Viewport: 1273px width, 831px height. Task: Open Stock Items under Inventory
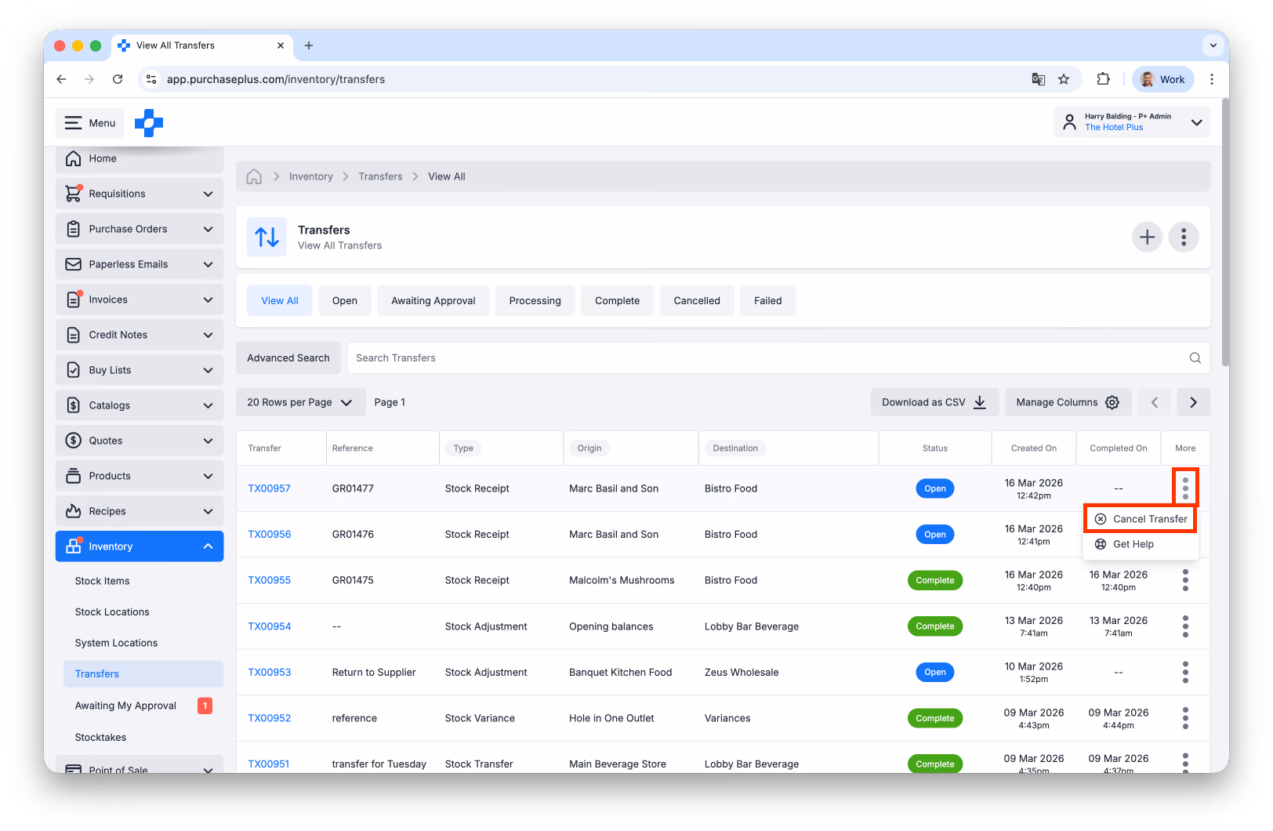(x=102, y=581)
